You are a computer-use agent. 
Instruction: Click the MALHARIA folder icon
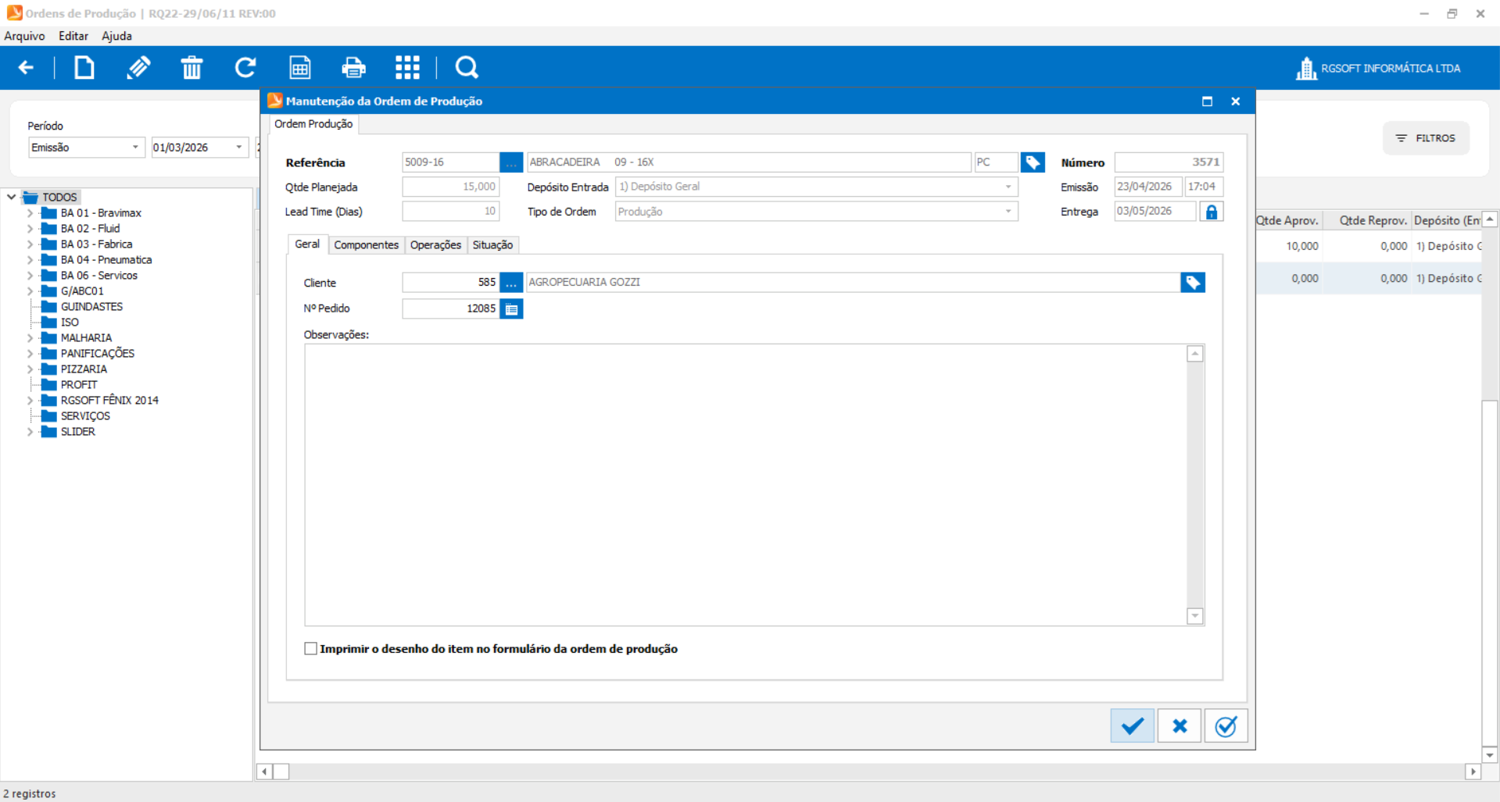tap(48, 338)
